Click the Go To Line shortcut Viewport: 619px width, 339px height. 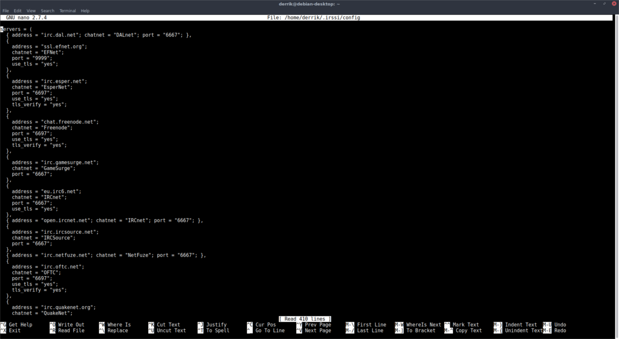click(265, 330)
